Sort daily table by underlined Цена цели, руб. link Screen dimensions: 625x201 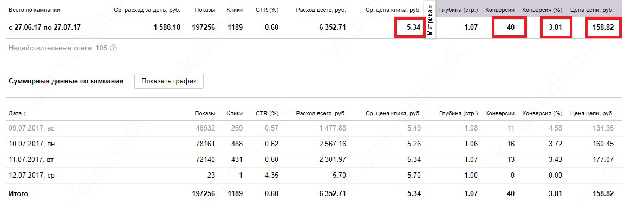click(592, 114)
